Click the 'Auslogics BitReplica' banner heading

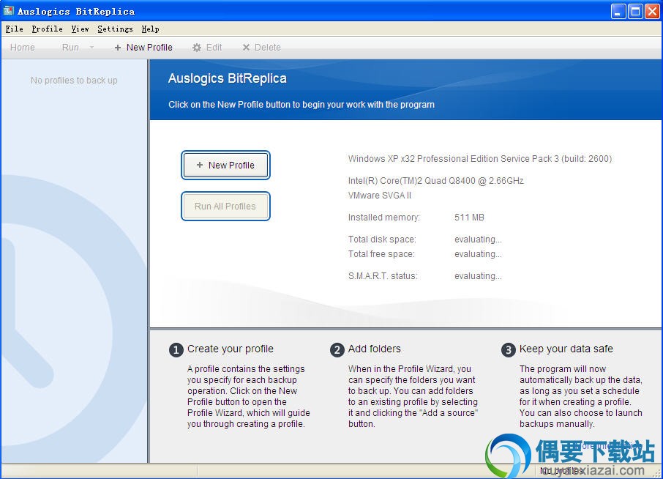[x=228, y=78]
